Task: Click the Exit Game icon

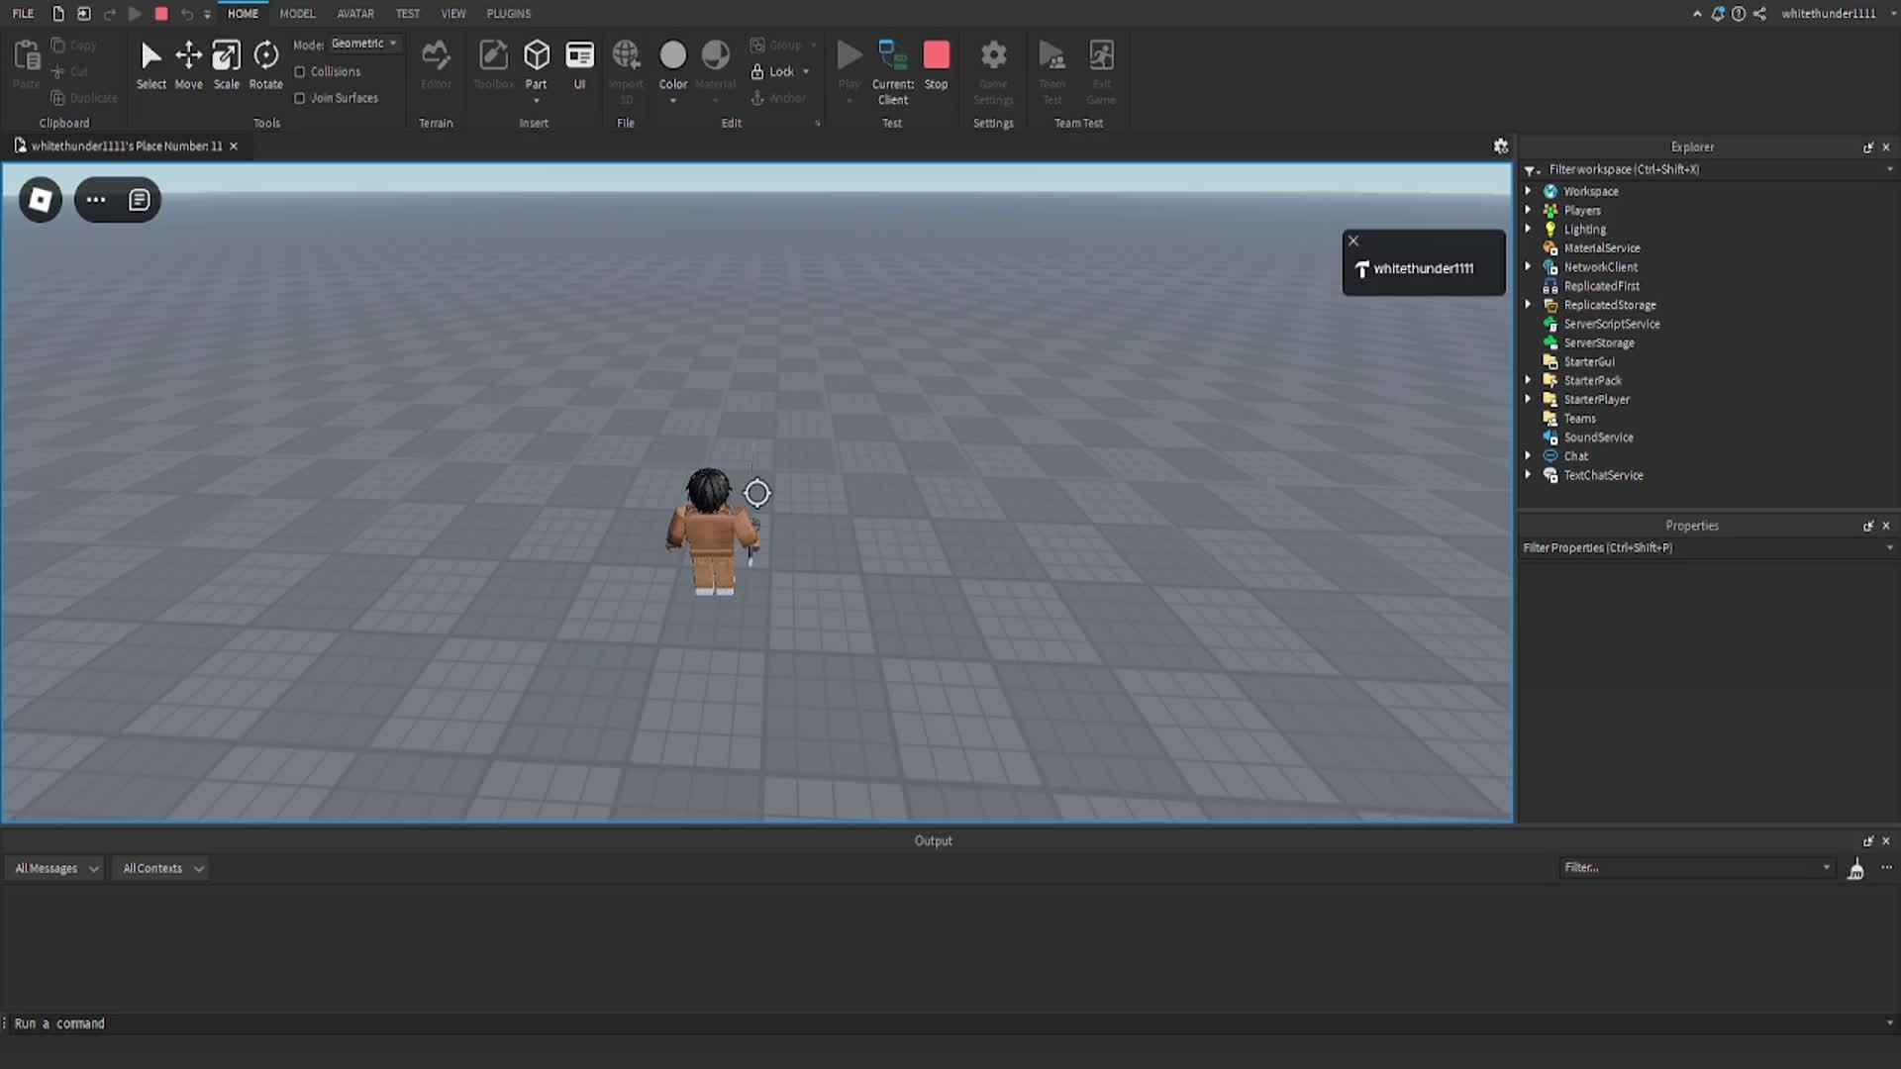Action: [1101, 59]
